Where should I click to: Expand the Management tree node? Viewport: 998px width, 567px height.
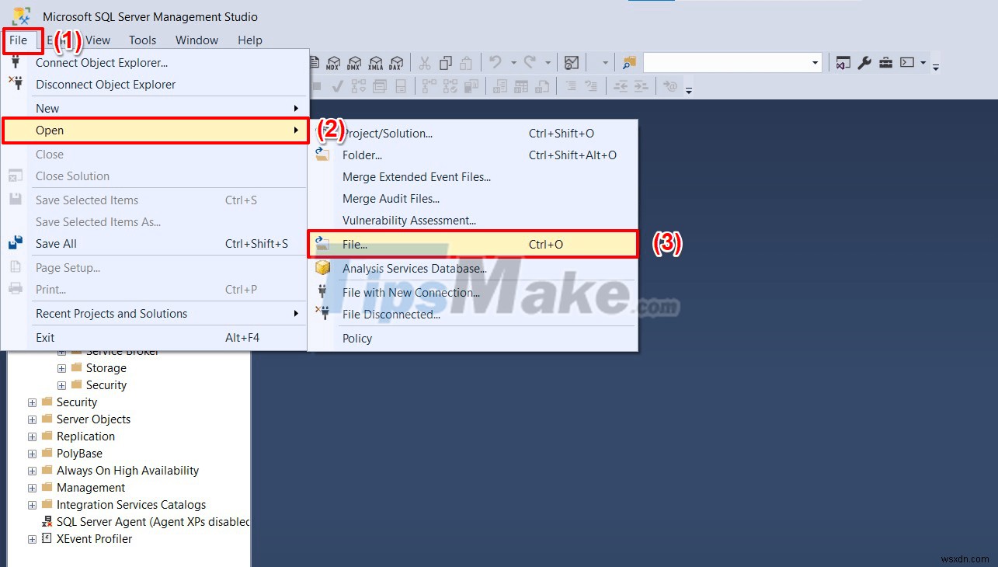coord(32,487)
